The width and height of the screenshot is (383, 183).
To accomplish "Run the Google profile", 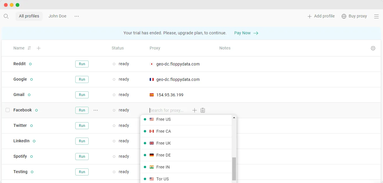I will tap(82, 79).
